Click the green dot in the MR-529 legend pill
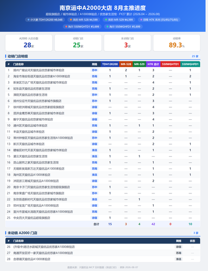This screenshot has height=271, width=208. 106,20
